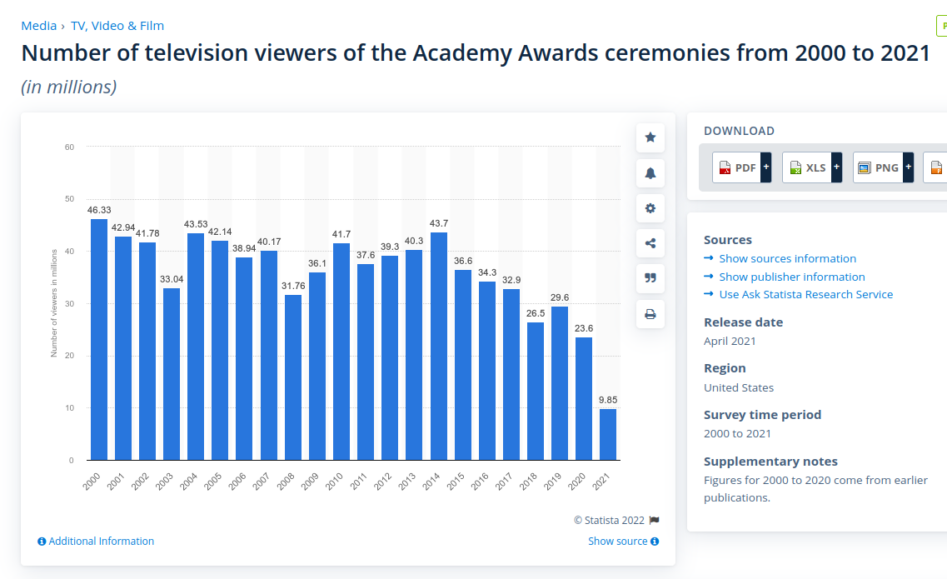
Task: Click the star favorite icon
Action: click(650, 137)
